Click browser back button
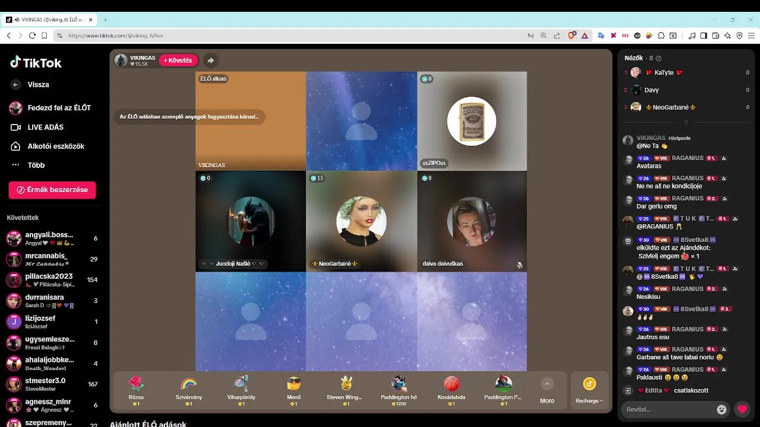760x427 pixels. (8, 36)
